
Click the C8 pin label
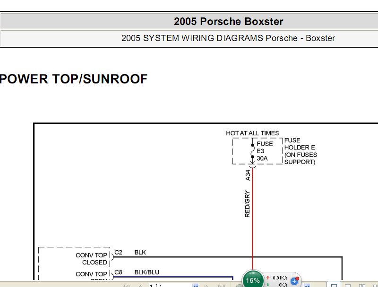coord(119,272)
